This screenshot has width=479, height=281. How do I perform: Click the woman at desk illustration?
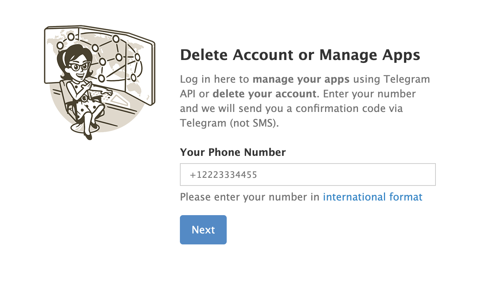coord(99,83)
